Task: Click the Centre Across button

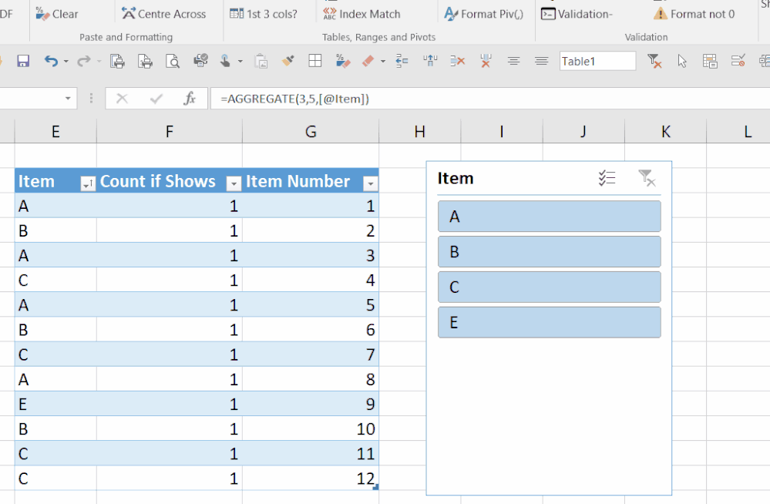Action: [x=164, y=14]
